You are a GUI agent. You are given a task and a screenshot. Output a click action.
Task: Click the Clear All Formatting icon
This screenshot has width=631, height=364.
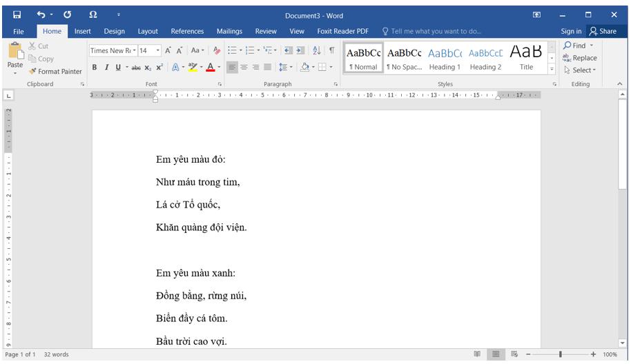(x=217, y=50)
